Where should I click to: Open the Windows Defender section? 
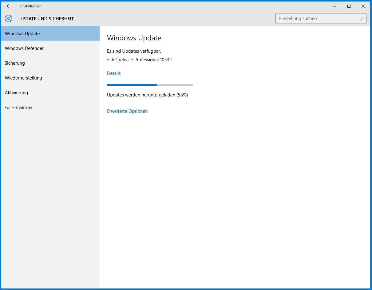pyautogui.click(x=50, y=48)
